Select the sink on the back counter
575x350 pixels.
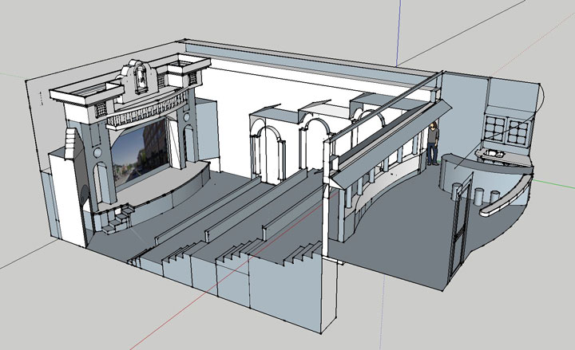(x=495, y=152)
